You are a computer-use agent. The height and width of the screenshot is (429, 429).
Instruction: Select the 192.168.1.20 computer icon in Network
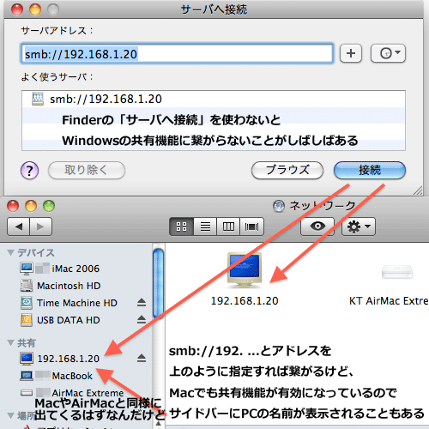click(245, 270)
